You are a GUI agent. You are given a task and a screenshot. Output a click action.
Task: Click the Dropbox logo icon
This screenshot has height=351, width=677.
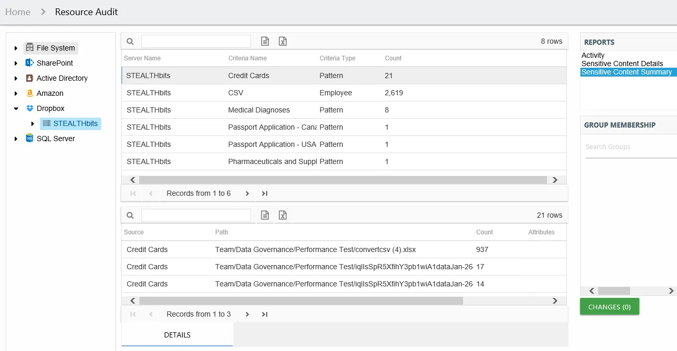tap(30, 108)
